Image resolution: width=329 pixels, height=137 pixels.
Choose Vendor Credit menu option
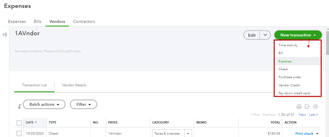tap(289, 85)
